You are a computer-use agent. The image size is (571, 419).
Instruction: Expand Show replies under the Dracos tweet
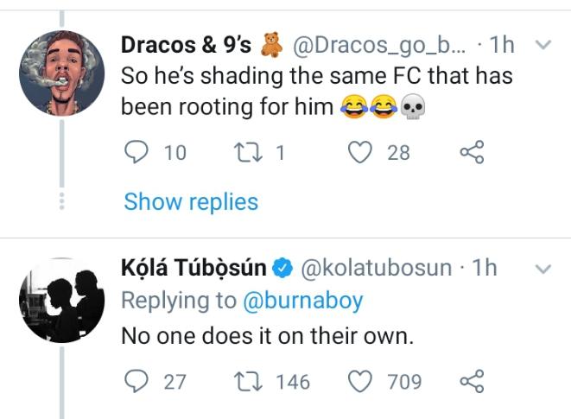[191, 202]
